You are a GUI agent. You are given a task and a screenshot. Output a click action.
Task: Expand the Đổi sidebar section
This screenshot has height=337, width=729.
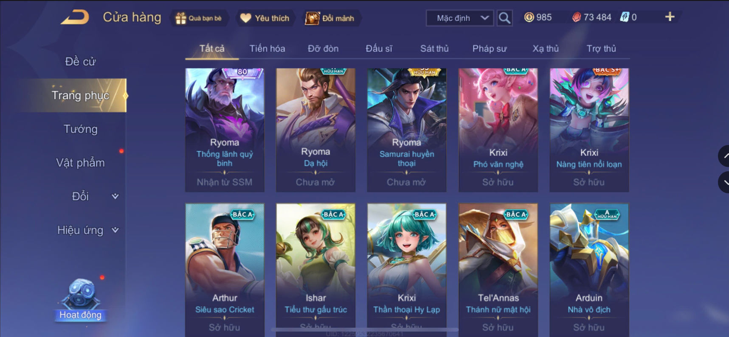[x=94, y=196]
